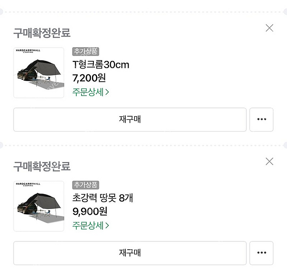The width and height of the screenshot is (287, 275).
Task: Click chevron arrow beside 주문상세 for 초강력 땅못
Action: pos(107,225)
